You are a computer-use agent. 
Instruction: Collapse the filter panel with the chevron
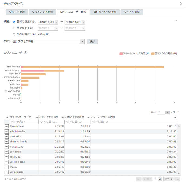[x=176, y=21]
